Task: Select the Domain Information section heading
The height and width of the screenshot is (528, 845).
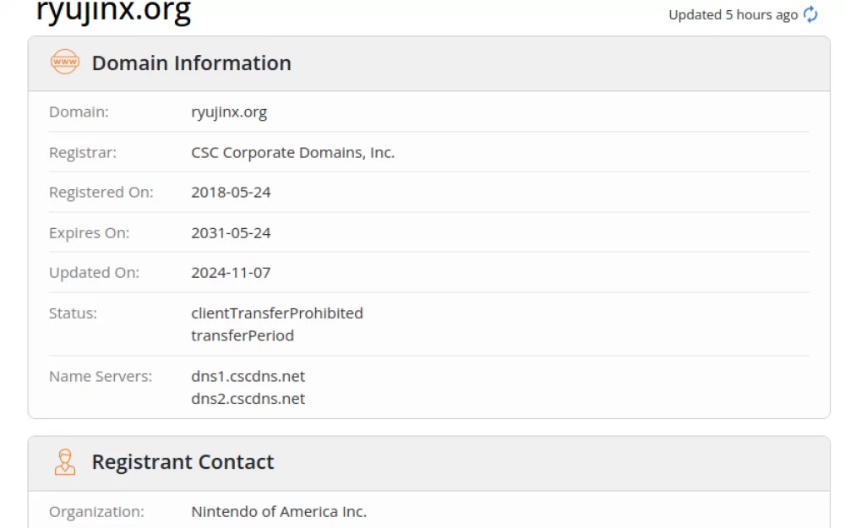Action: tap(191, 63)
